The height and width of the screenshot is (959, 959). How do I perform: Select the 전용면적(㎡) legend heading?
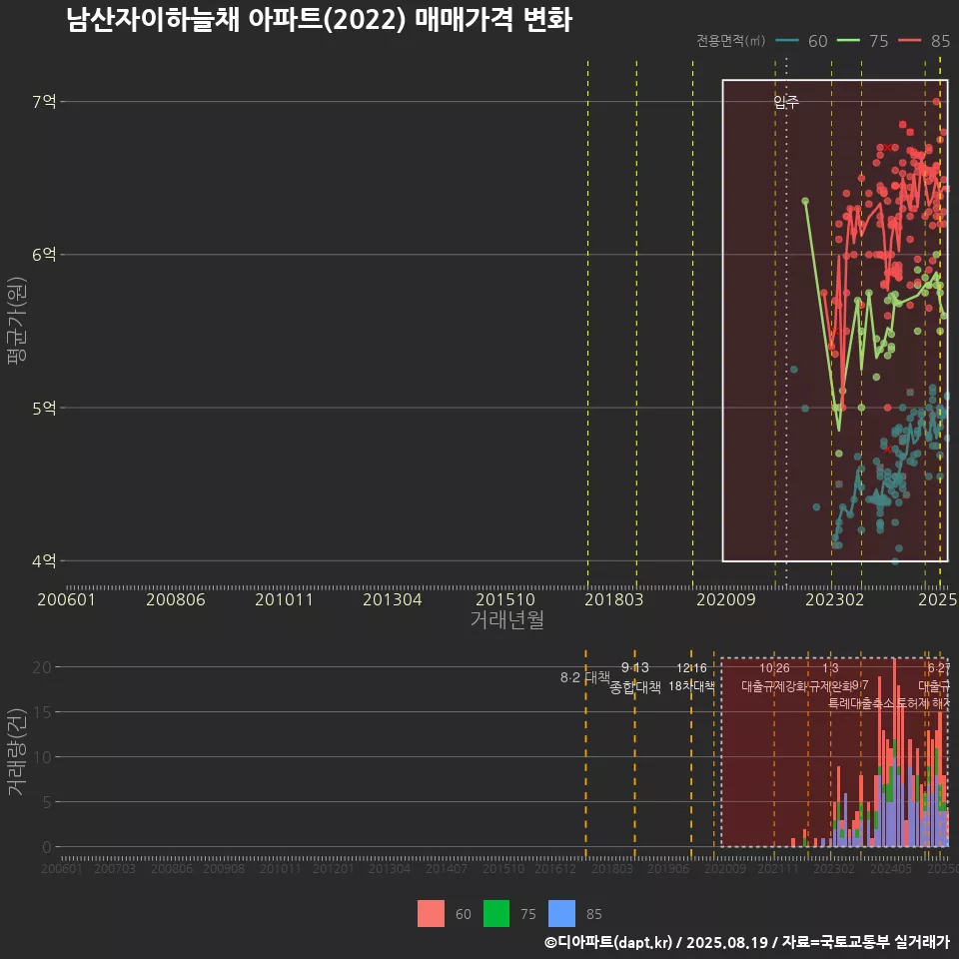731,40
